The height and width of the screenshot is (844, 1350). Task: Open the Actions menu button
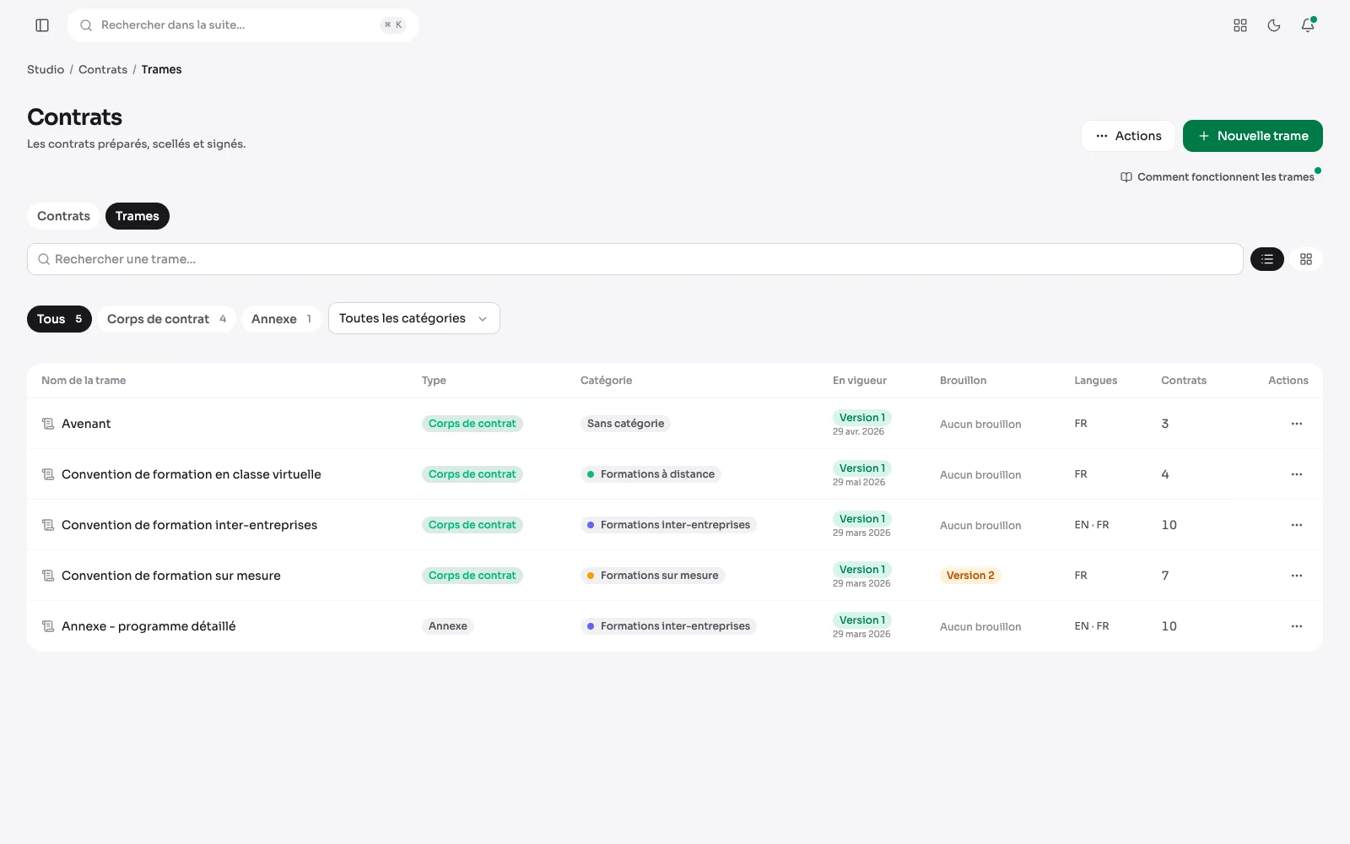[x=1128, y=136]
